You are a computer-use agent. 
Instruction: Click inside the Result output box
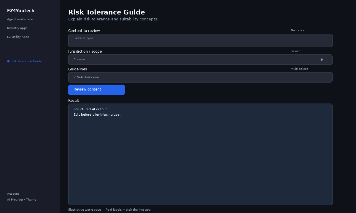[x=200, y=154]
